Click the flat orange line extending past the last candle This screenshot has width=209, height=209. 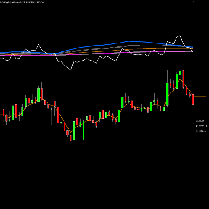tap(200, 96)
